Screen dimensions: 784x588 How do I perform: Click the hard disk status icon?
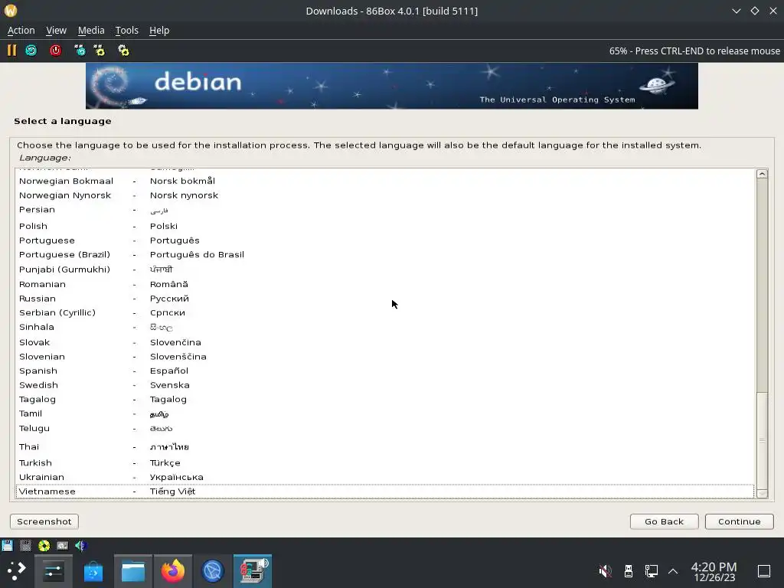pyautogui.click(x=63, y=545)
